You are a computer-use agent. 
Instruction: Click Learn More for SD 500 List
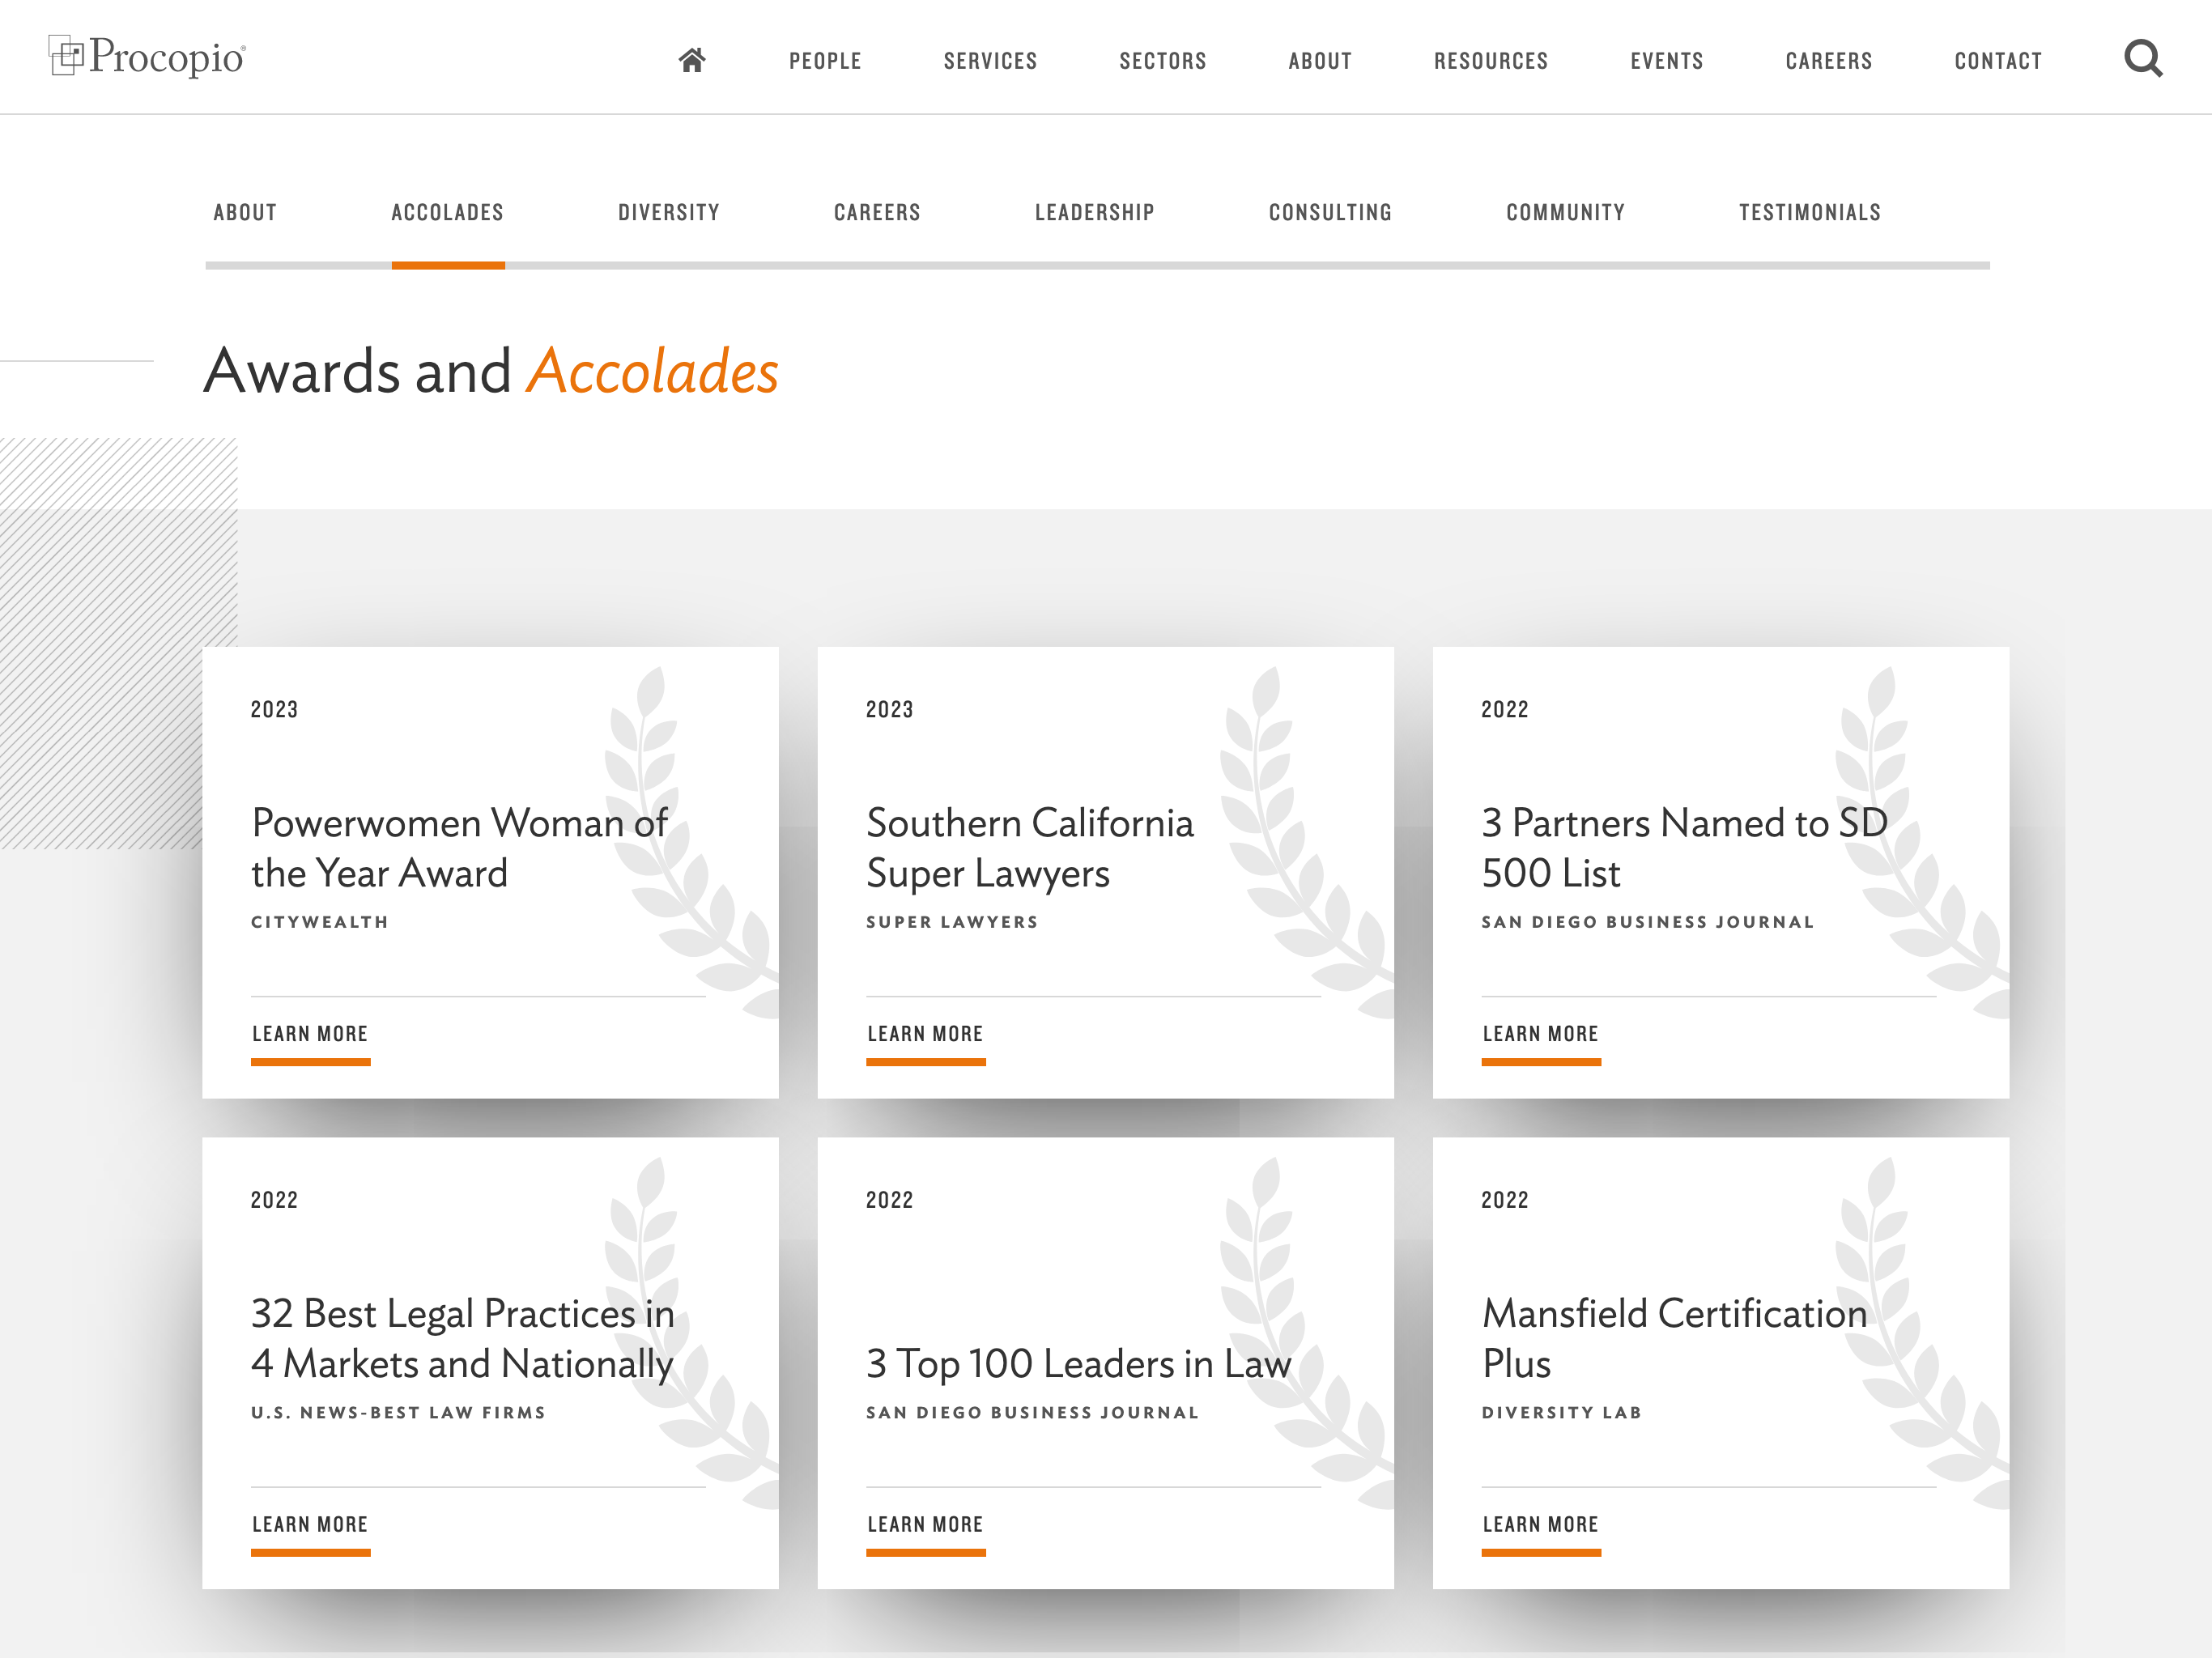pos(1540,1034)
